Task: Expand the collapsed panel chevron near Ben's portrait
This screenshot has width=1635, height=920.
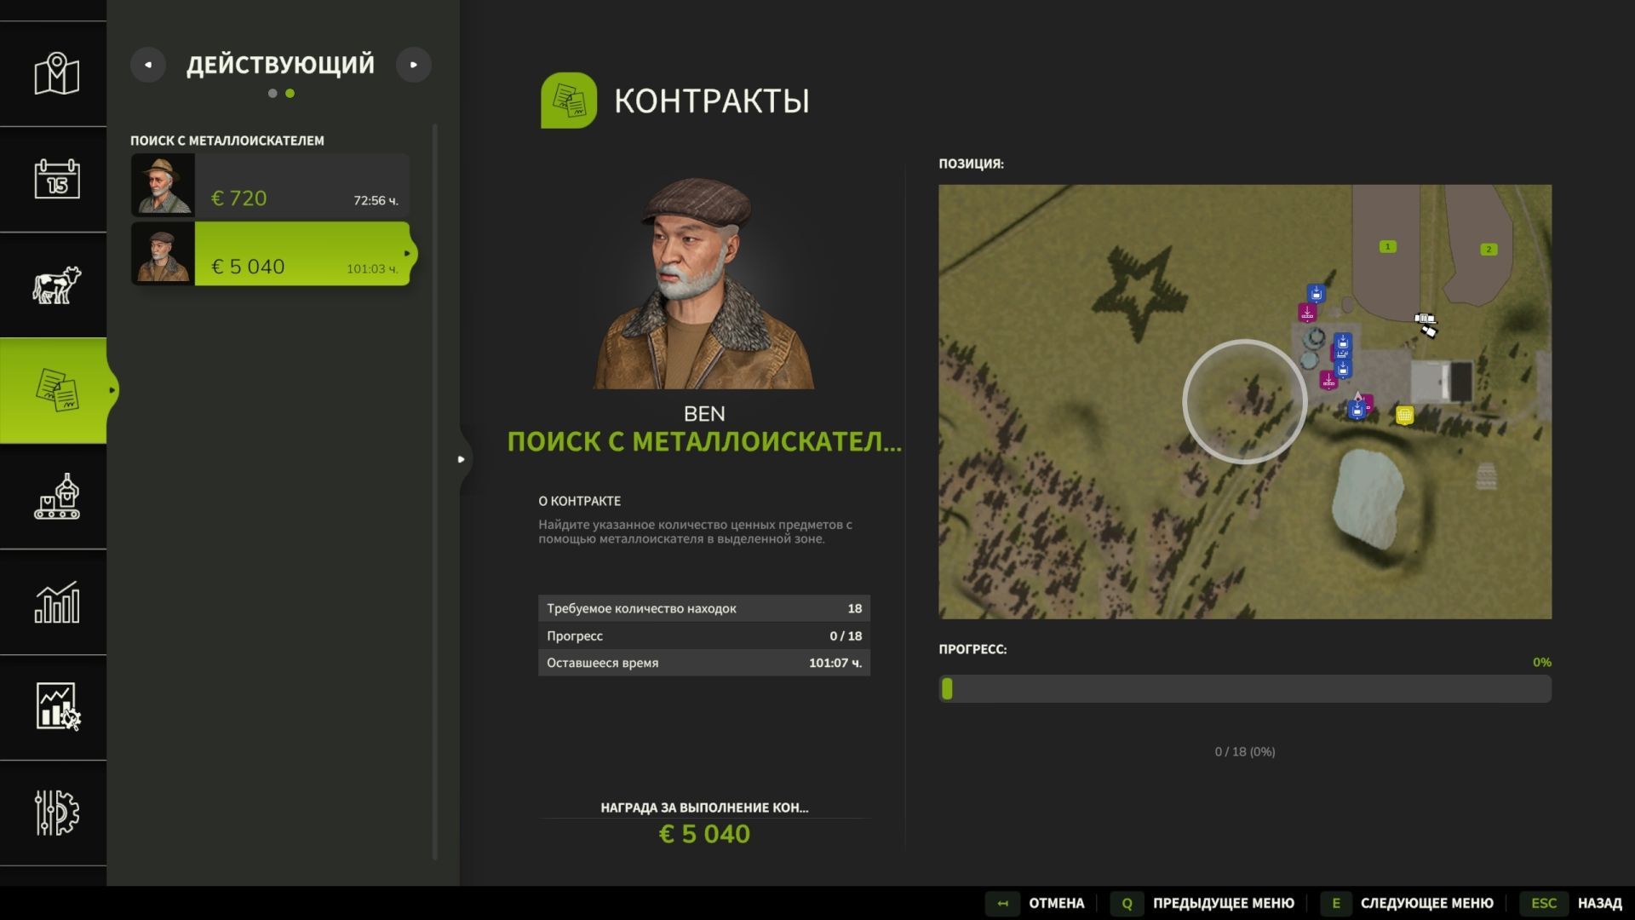Action: pos(462,458)
